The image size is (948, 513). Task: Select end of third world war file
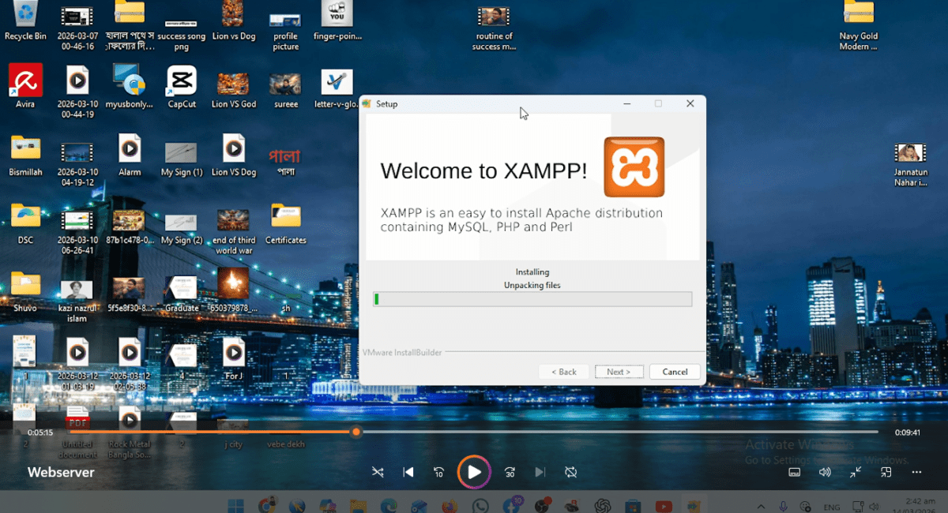234,230
